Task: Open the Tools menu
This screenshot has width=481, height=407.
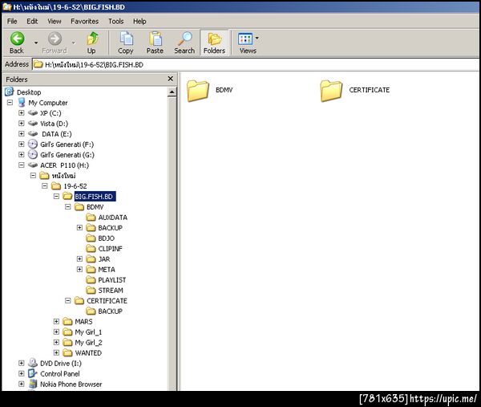Action: [116, 21]
